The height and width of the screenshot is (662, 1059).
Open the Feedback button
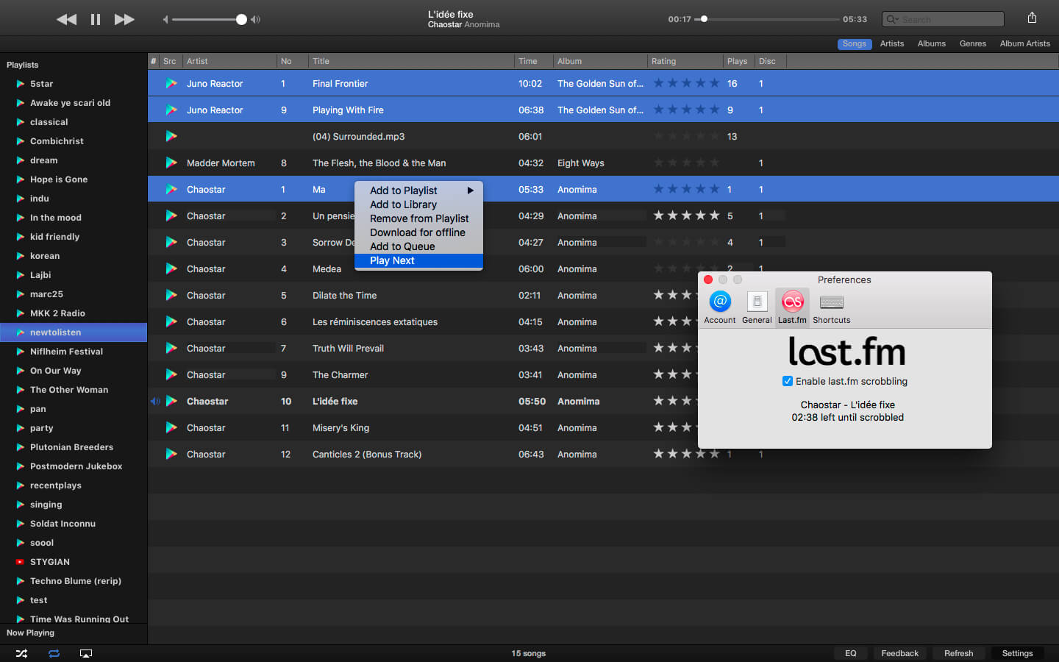click(899, 653)
